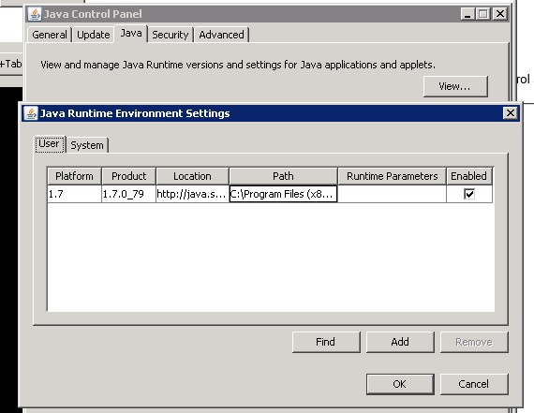Maximize the Java Control Panel window

click(x=483, y=14)
